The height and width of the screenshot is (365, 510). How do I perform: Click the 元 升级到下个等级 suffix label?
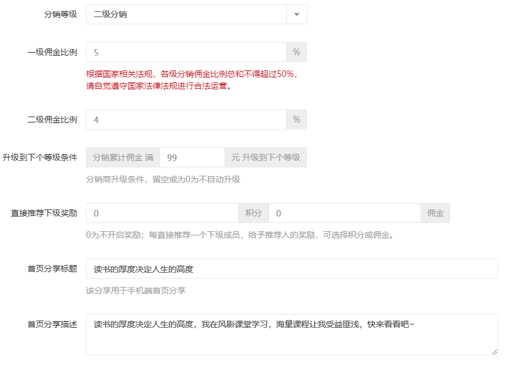coord(266,157)
